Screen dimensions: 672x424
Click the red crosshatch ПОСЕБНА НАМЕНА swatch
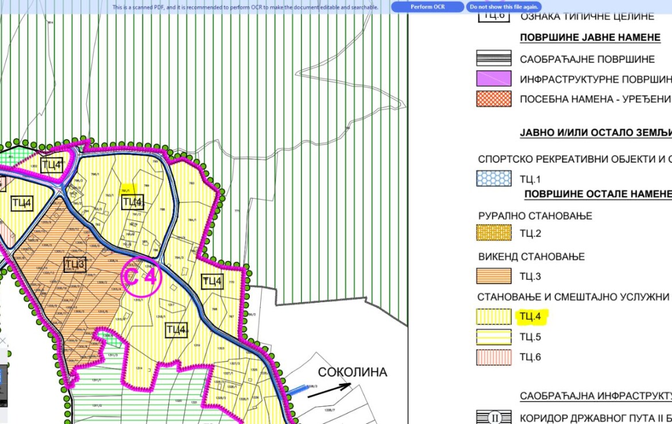[493, 99]
